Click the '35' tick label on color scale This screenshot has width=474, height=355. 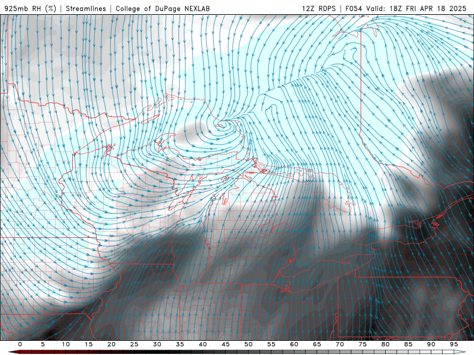pos(180,344)
